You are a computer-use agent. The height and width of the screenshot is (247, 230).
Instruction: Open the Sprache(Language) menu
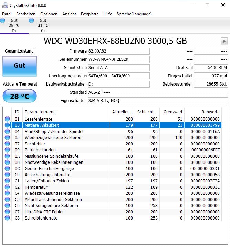coord(134,14)
